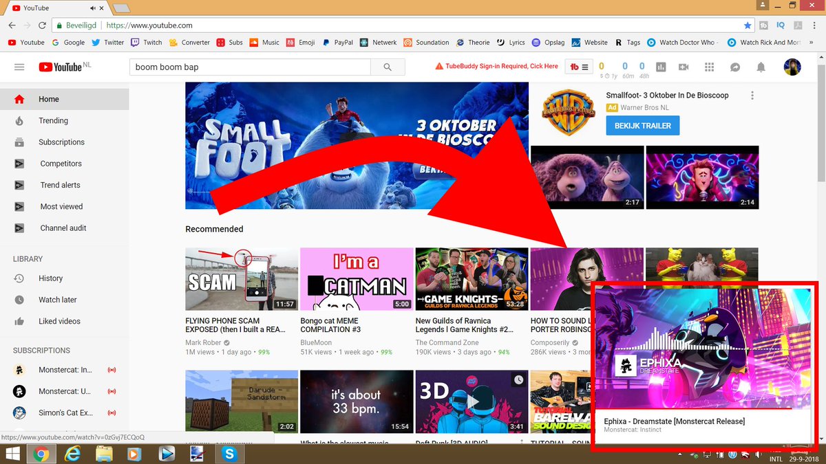Screen dimensions: 826x464
Task: Reload the page with the refresh button
Action: [43, 25]
